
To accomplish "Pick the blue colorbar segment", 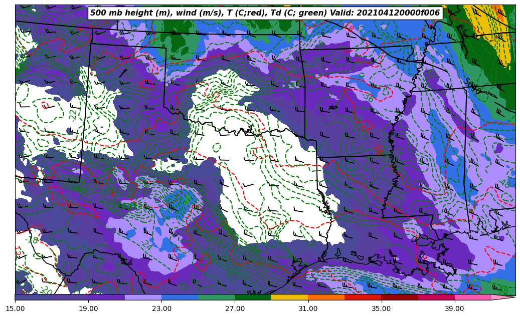I will [180, 297].
